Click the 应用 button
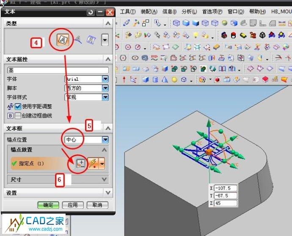292x236 pixels. coord(72,205)
